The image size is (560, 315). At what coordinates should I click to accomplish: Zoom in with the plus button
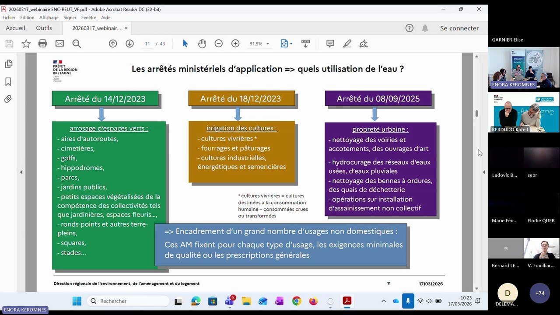pyautogui.click(x=235, y=43)
